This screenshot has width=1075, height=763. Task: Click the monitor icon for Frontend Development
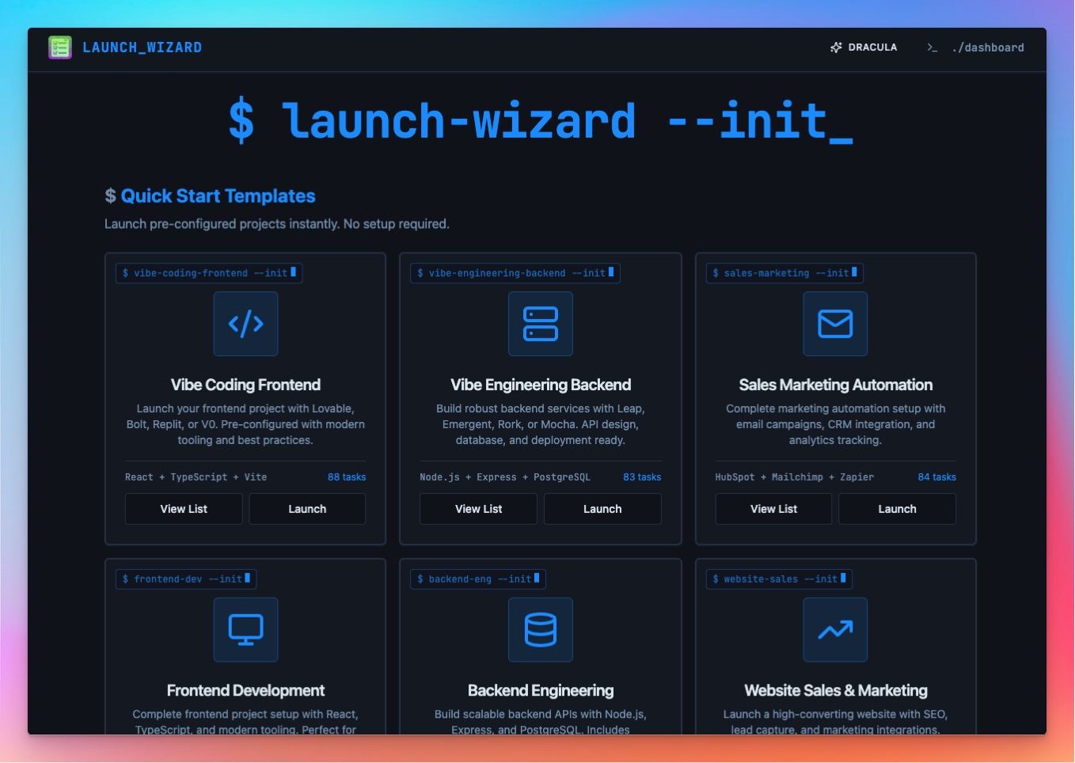pos(245,630)
